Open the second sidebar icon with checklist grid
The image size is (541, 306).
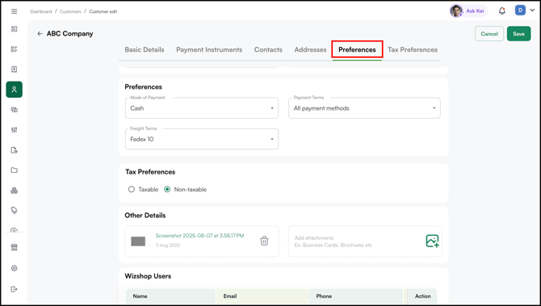point(15,49)
